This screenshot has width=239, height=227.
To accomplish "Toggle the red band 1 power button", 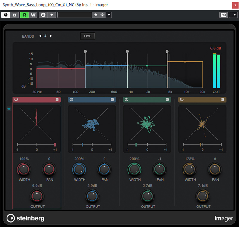I will pyautogui.click(x=16, y=99).
